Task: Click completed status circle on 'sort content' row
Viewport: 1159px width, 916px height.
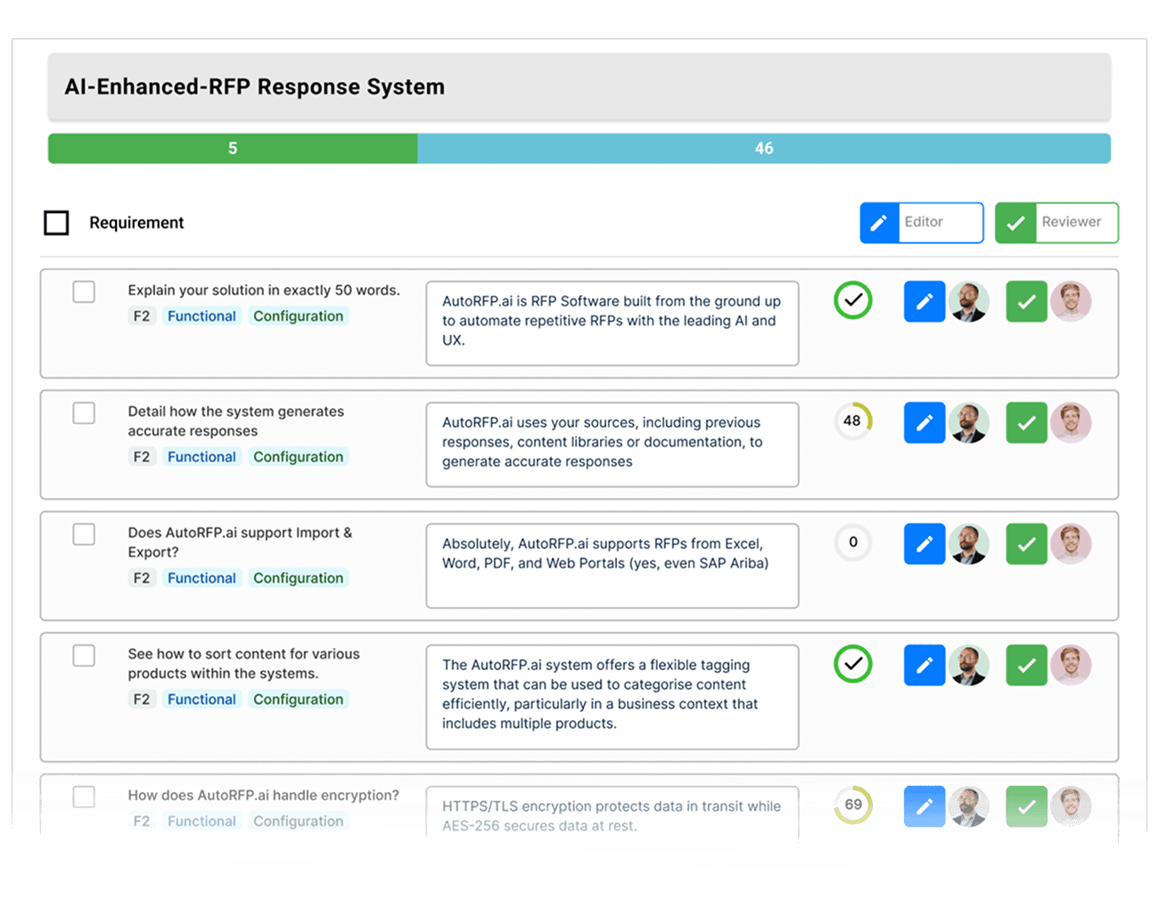Action: tap(853, 664)
